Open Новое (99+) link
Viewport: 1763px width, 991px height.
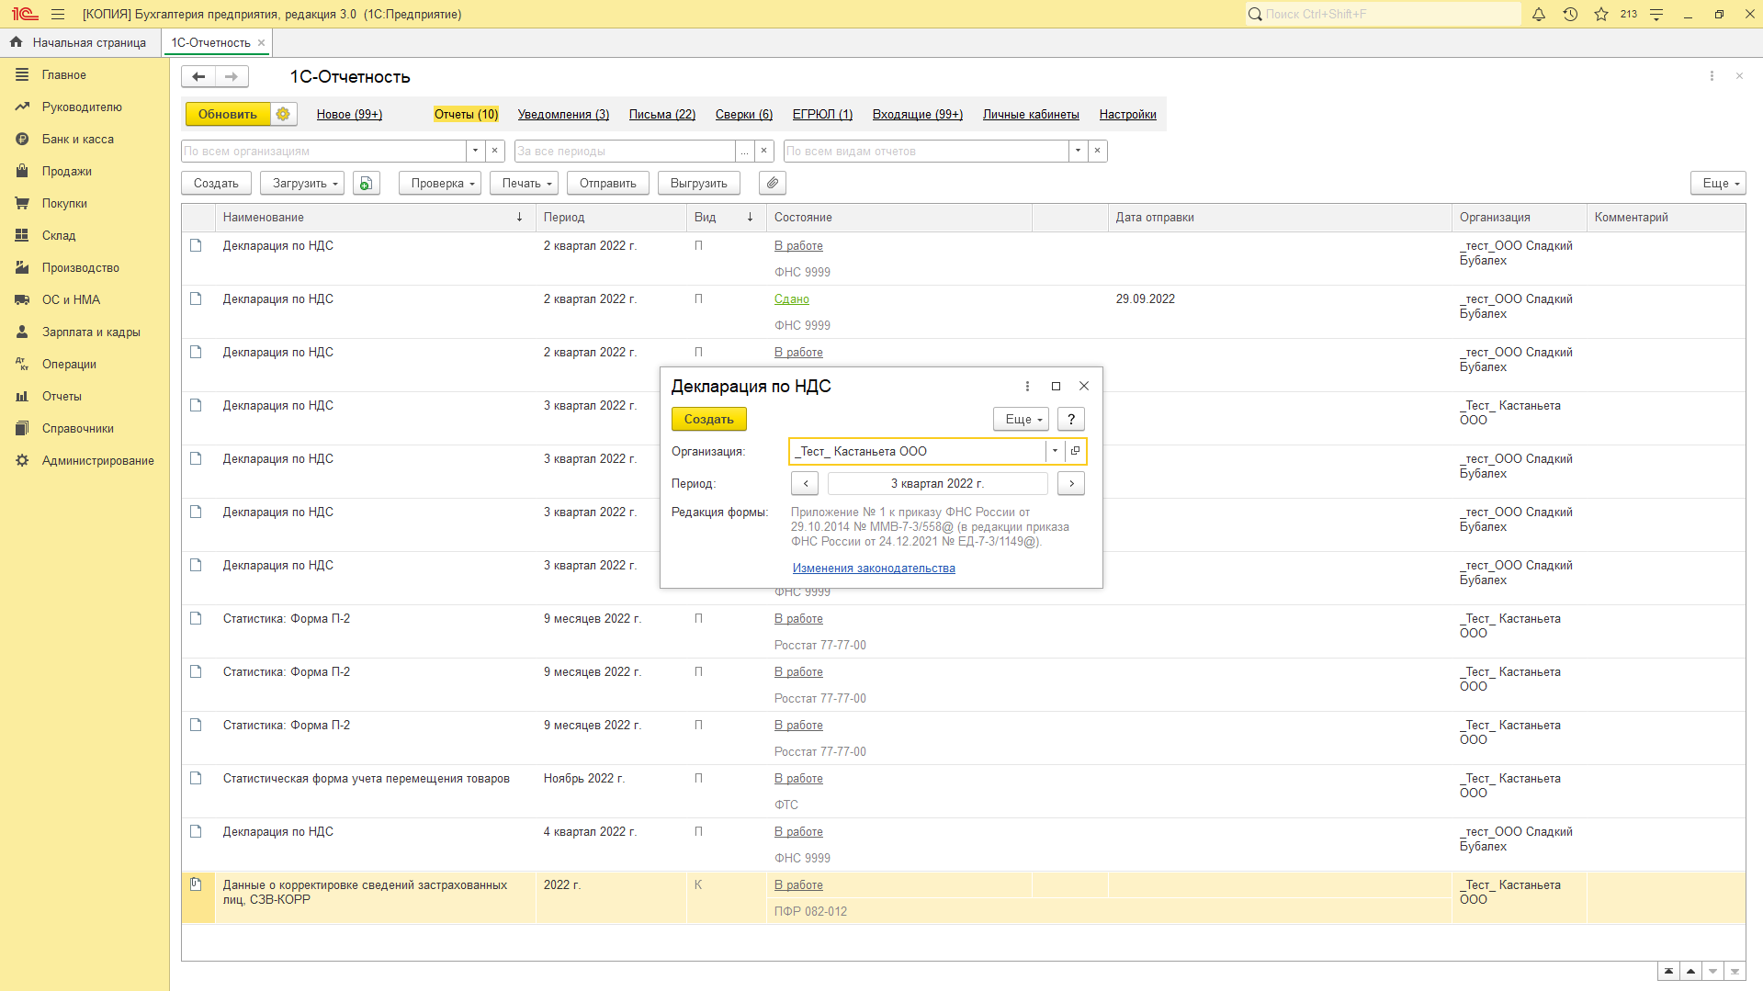(x=349, y=114)
